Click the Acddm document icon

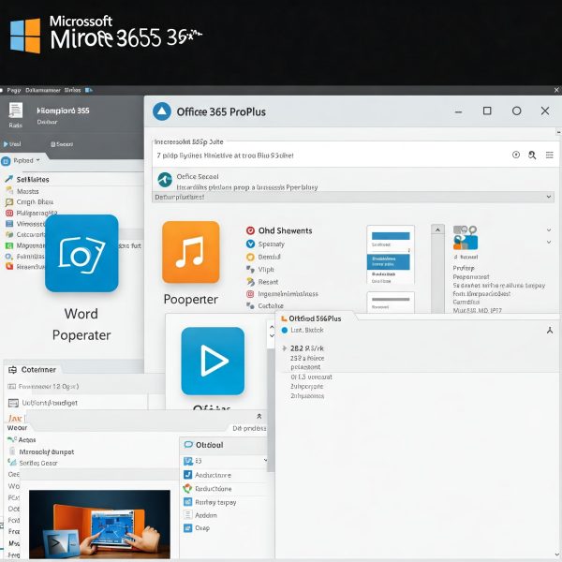(187, 515)
